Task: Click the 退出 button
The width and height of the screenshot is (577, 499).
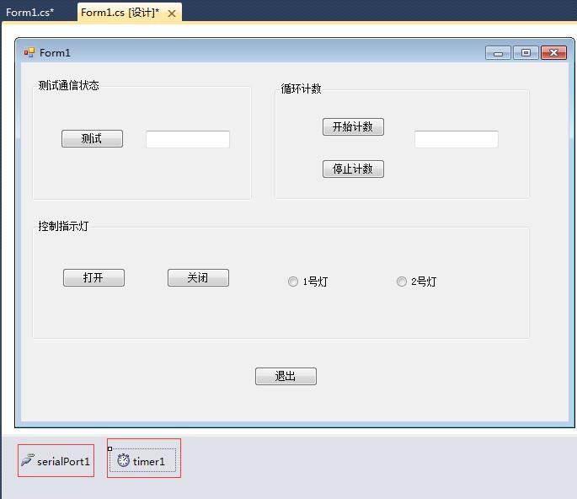Action: click(286, 377)
